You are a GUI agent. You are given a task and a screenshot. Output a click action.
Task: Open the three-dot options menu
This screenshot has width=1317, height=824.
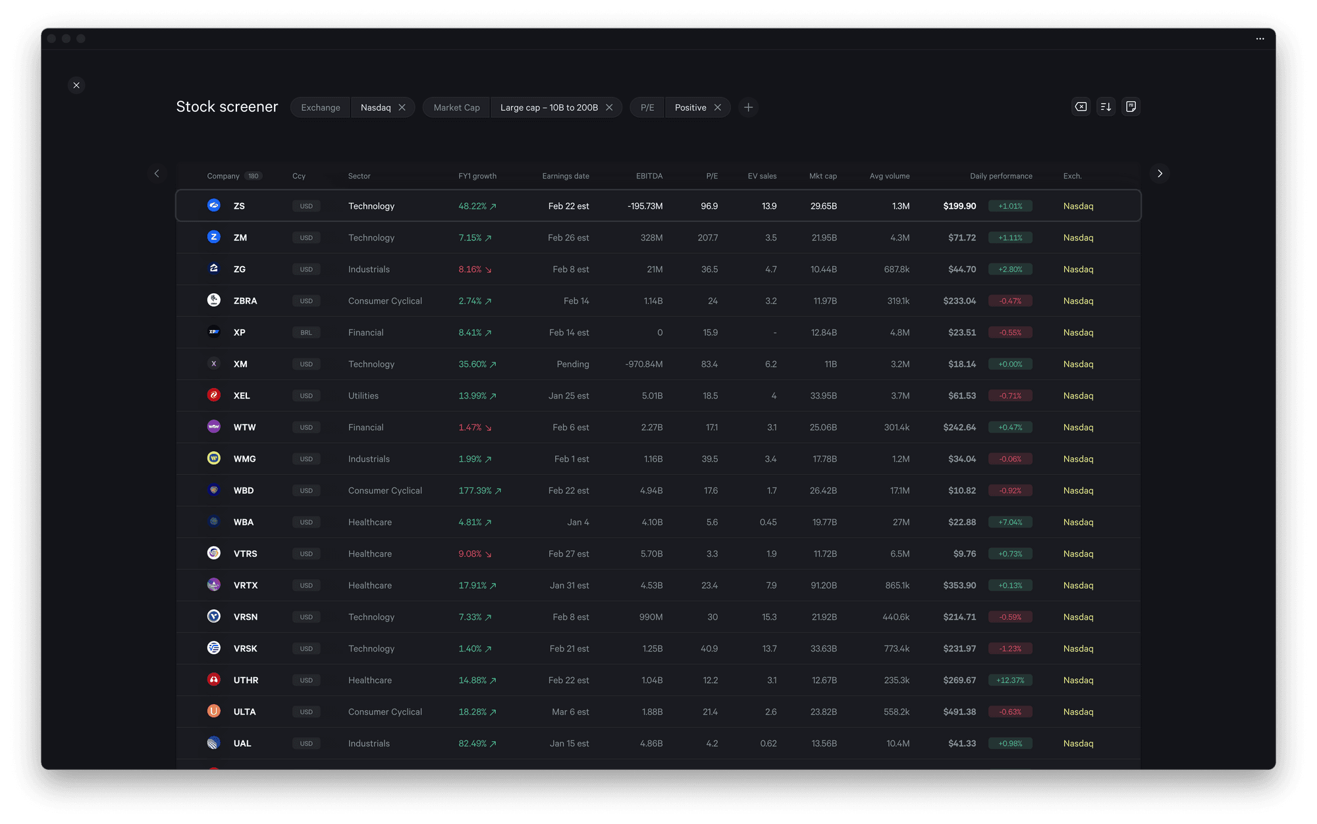point(1260,39)
